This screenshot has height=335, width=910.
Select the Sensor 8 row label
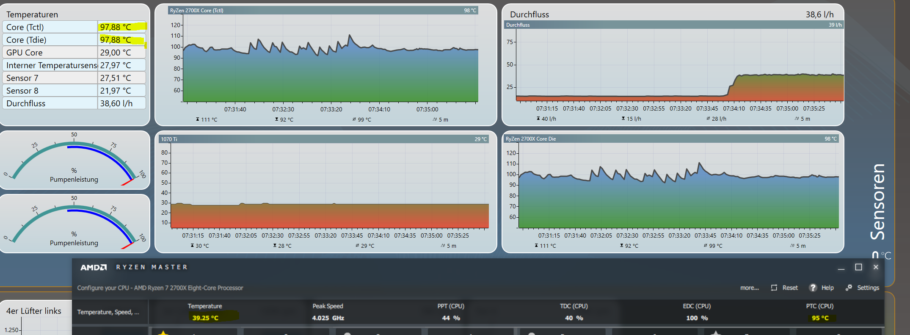coord(22,91)
